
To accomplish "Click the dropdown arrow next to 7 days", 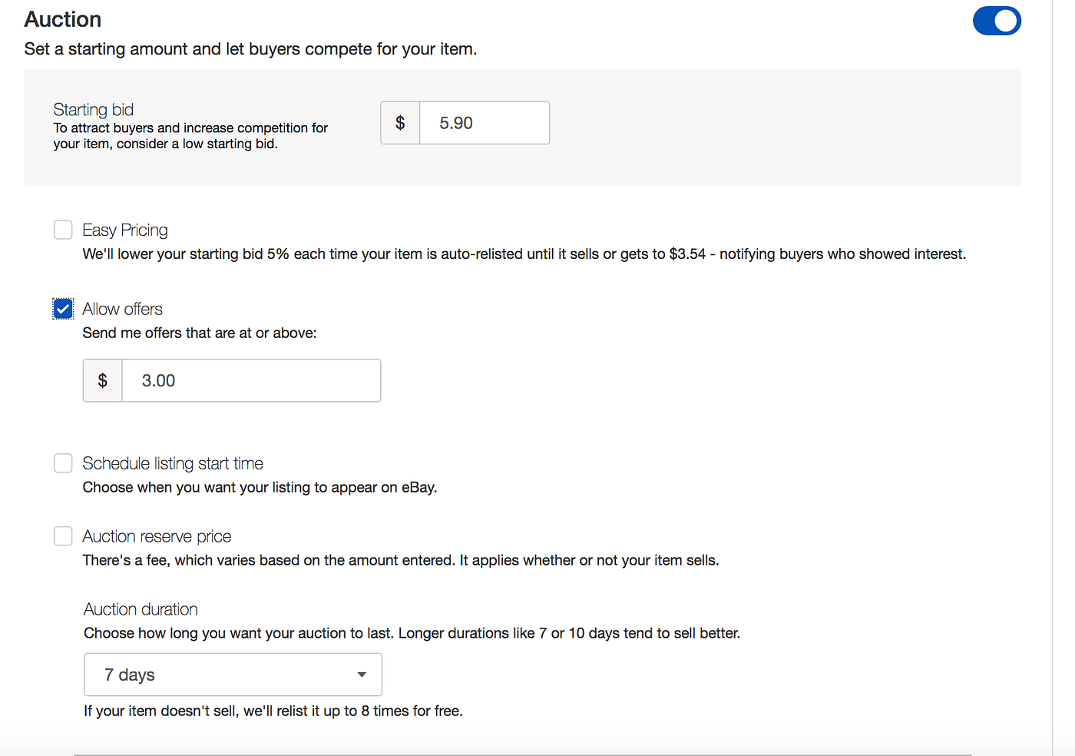I will (x=361, y=674).
